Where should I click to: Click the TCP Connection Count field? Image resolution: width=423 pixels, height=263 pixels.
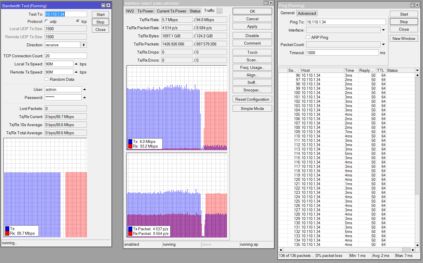point(66,56)
